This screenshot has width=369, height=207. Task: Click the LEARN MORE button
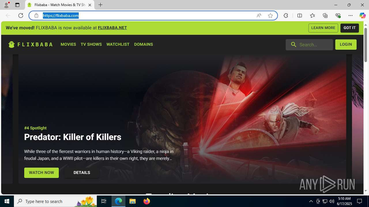(323, 28)
